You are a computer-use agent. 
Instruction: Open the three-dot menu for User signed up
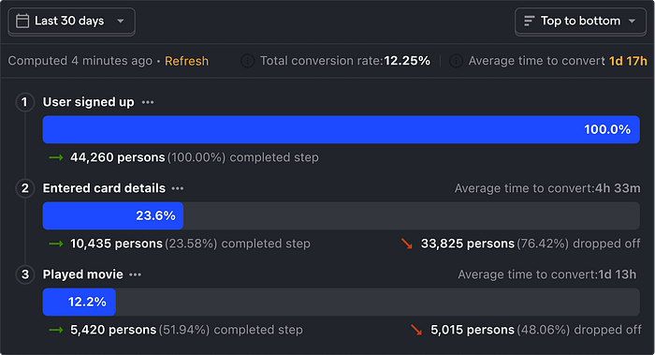(148, 102)
